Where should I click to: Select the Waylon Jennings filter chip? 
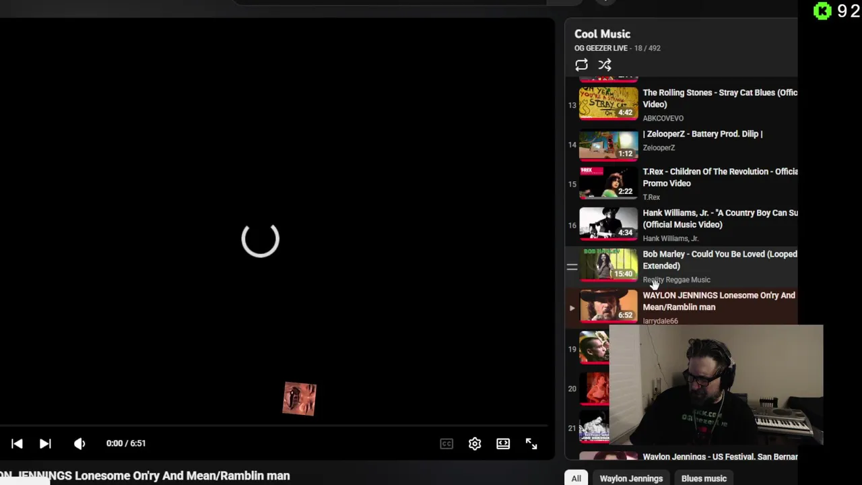click(x=631, y=478)
